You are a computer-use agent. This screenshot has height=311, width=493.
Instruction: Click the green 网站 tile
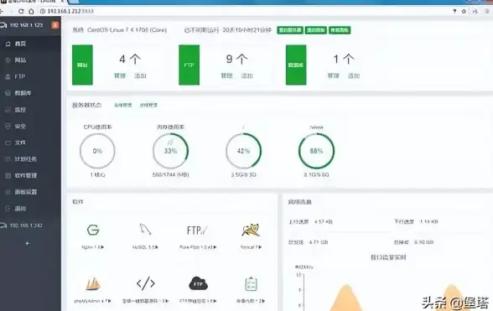tap(82, 65)
